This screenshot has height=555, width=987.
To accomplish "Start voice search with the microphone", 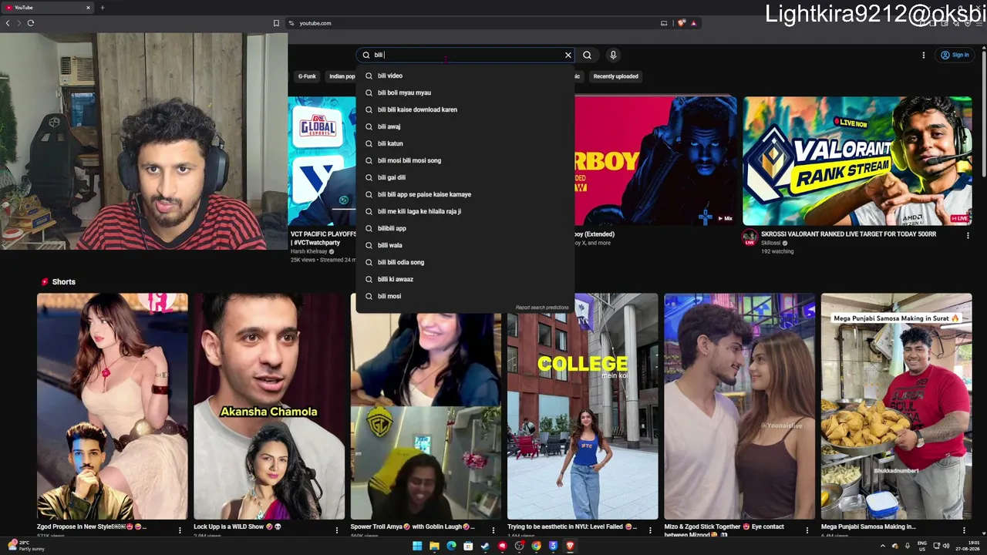I will pyautogui.click(x=613, y=55).
